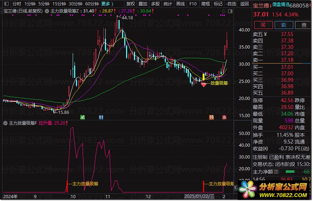Expand 主力放量吸筹F sub-indicator dropdown
This screenshot has height=201, width=313.
pyautogui.click(x=5, y=123)
